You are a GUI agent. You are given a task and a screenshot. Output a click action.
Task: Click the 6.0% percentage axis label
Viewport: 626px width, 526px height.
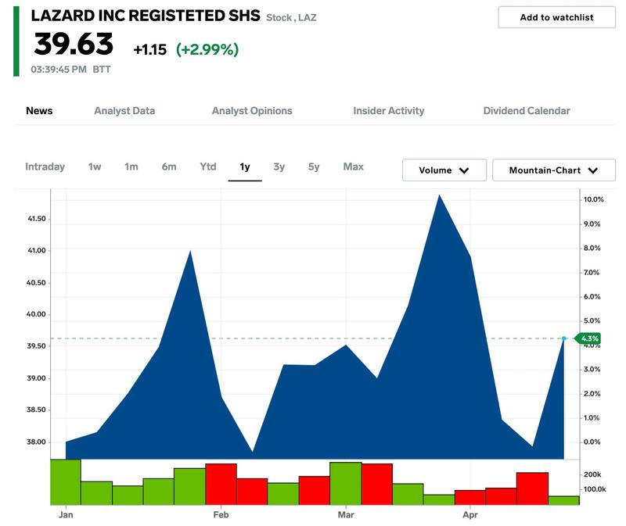click(592, 297)
